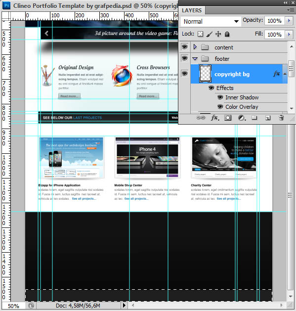Click the document vertical scrollbar thumb
The height and width of the screenshot is (311, 296).
[x=290, y=195]
